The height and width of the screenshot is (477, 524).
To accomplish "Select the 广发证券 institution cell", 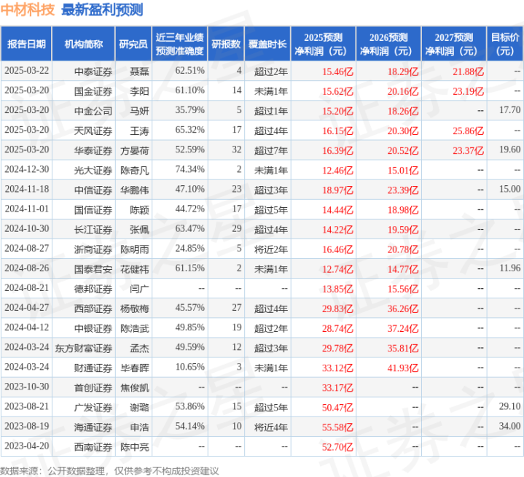I will click(93, 407).
